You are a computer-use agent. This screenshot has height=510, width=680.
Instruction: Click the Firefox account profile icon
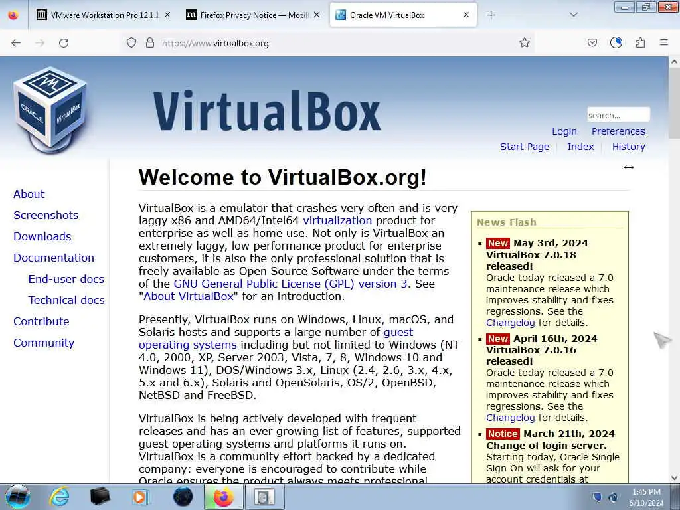pos(616,42)
